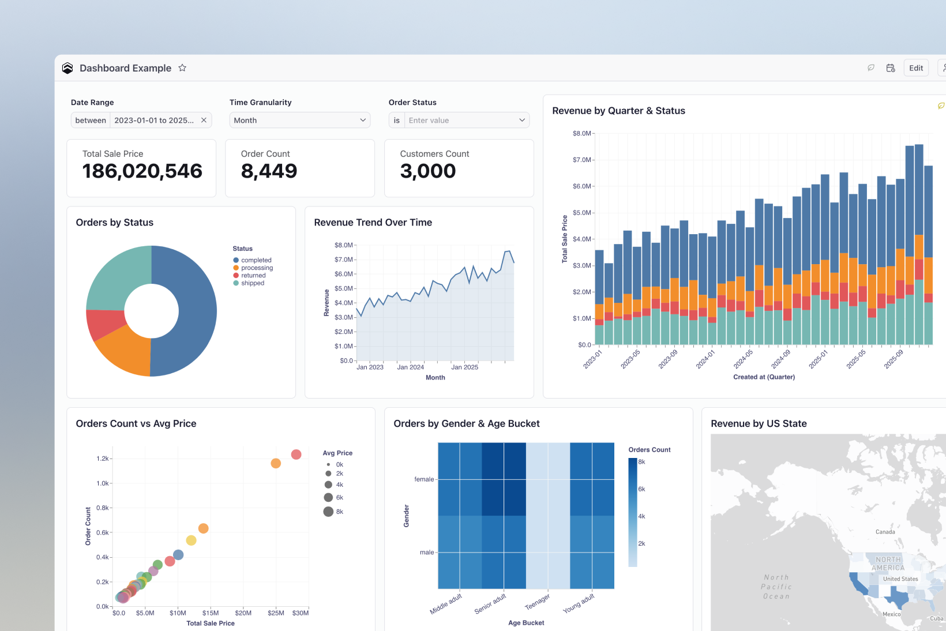
Task: Click the Teenager label on the heatmap axis
Action: 537,602
